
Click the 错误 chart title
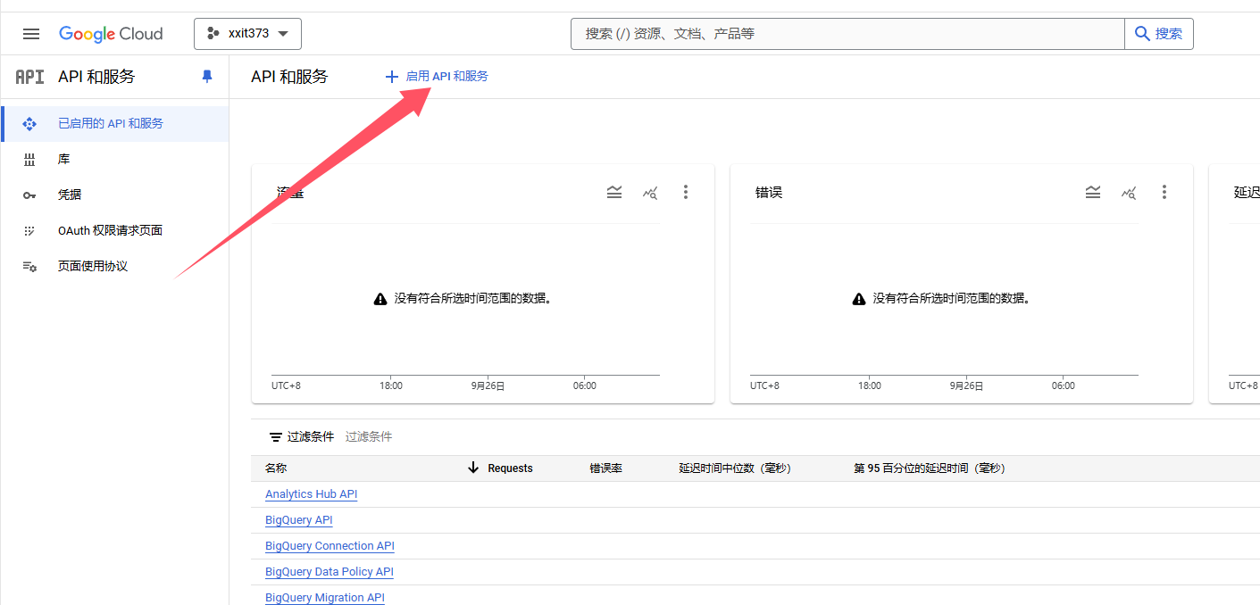click(x=769, y=193)
